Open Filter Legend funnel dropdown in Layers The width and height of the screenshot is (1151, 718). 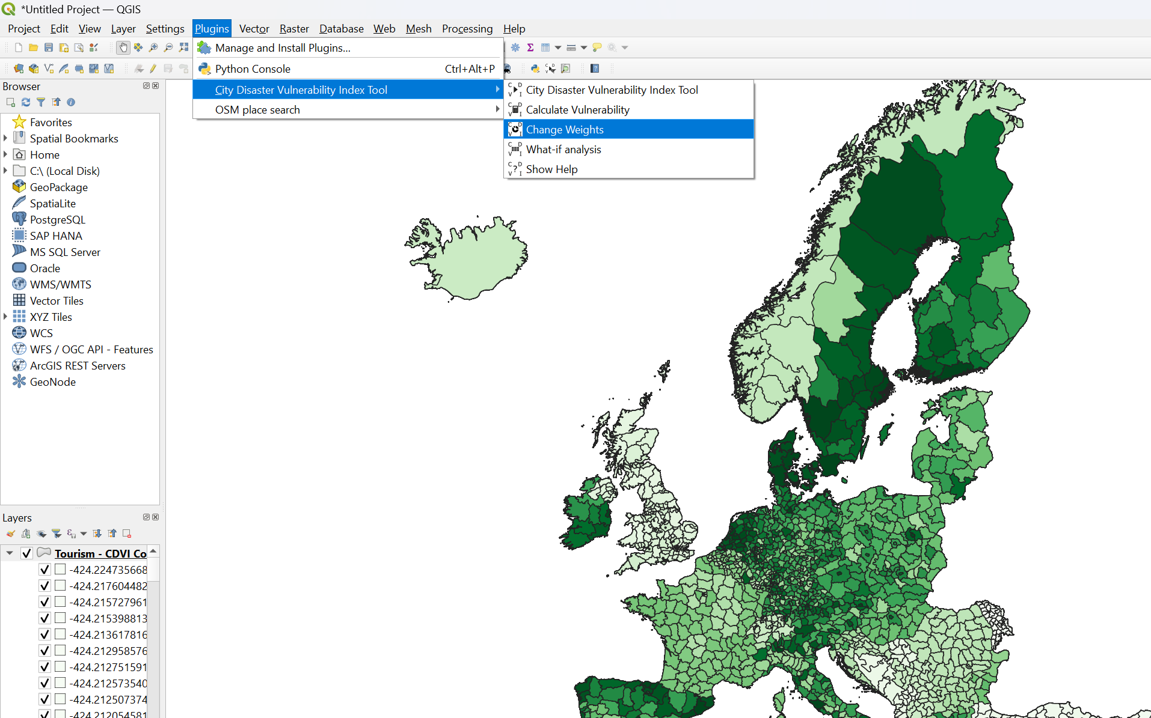tap(57, 534)
